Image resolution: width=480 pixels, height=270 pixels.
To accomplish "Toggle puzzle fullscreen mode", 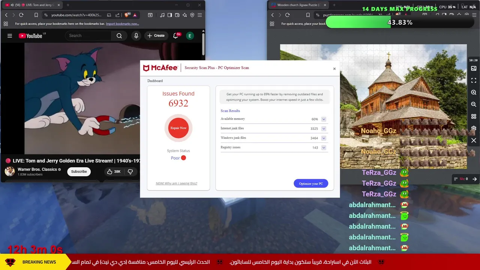I will coord(474,81).
